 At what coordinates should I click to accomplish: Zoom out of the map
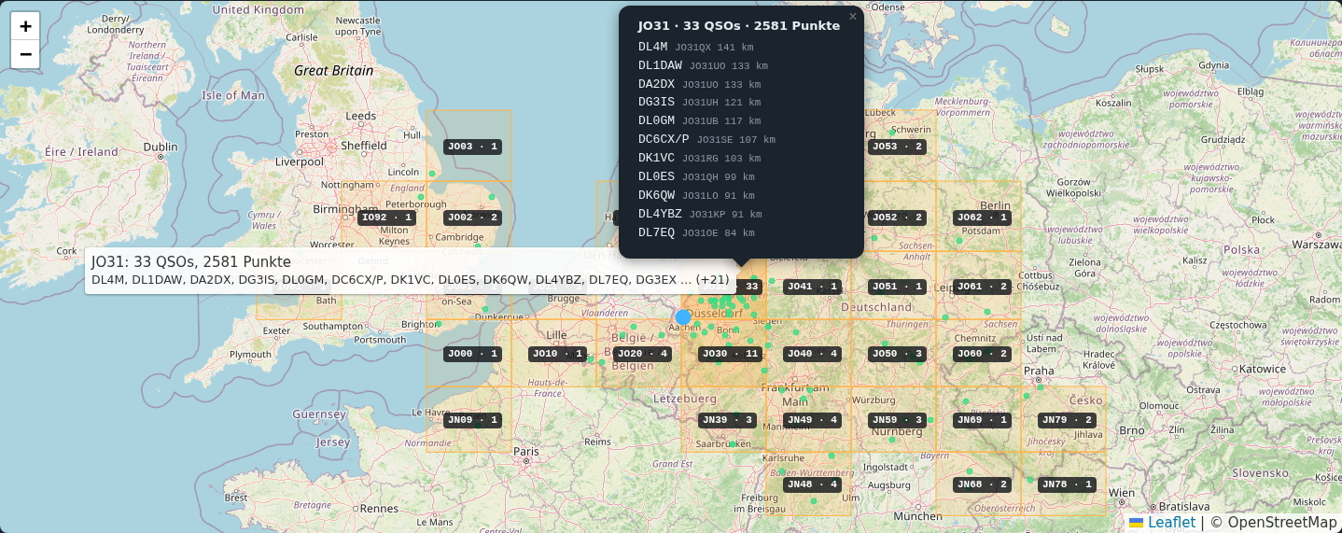point(25,55)
